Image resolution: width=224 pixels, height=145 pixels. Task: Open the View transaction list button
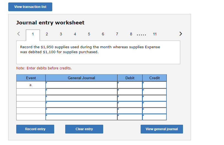pyautogui.click(x=30, y=7)
